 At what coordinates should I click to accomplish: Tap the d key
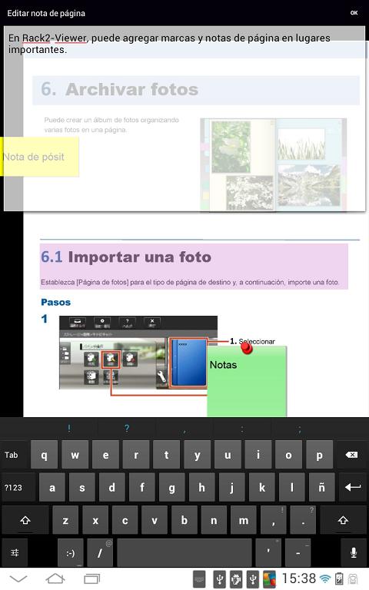pos(111,488)
